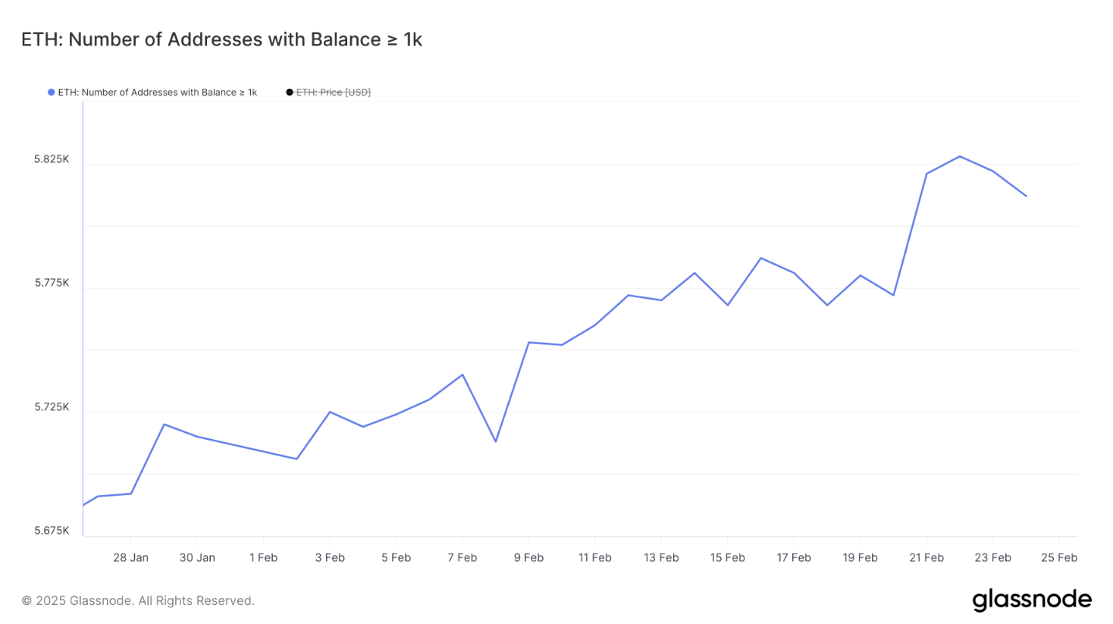Click the 21 Feb x-axis label
Viewport: 1113px width, 624px height.
click(x=926, y=557)
